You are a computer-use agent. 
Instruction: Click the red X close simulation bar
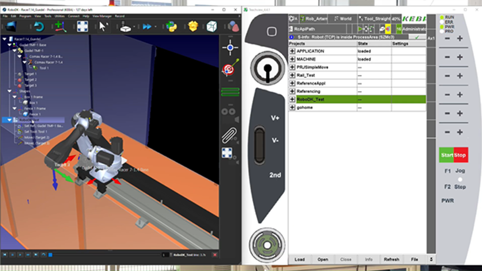(x=215, y=255)
